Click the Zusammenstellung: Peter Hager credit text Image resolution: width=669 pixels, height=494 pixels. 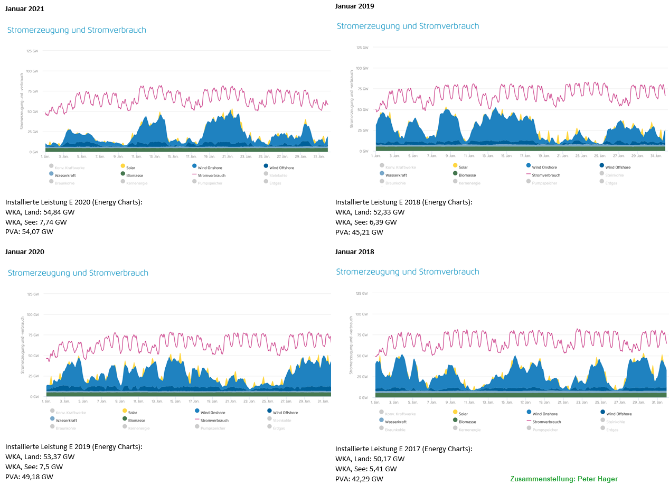pos(563,479)
